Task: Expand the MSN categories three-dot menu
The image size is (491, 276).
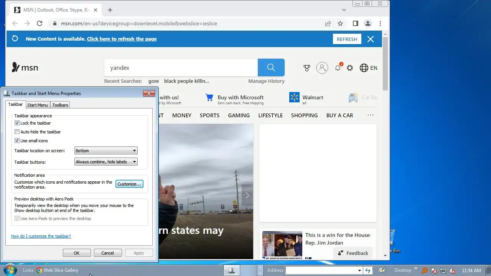Action: (371, 115)
